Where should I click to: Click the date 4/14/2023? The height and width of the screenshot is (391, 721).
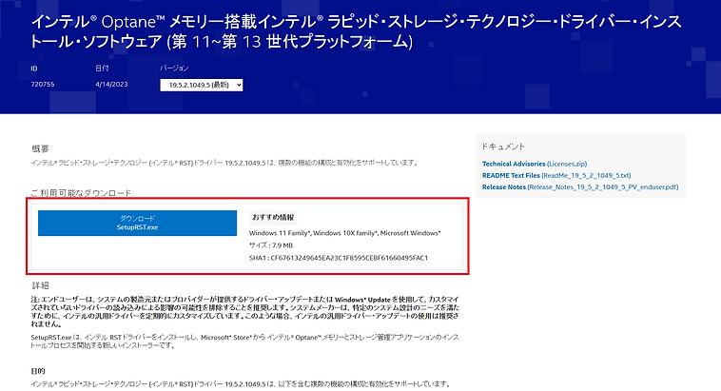pos(111,84)
